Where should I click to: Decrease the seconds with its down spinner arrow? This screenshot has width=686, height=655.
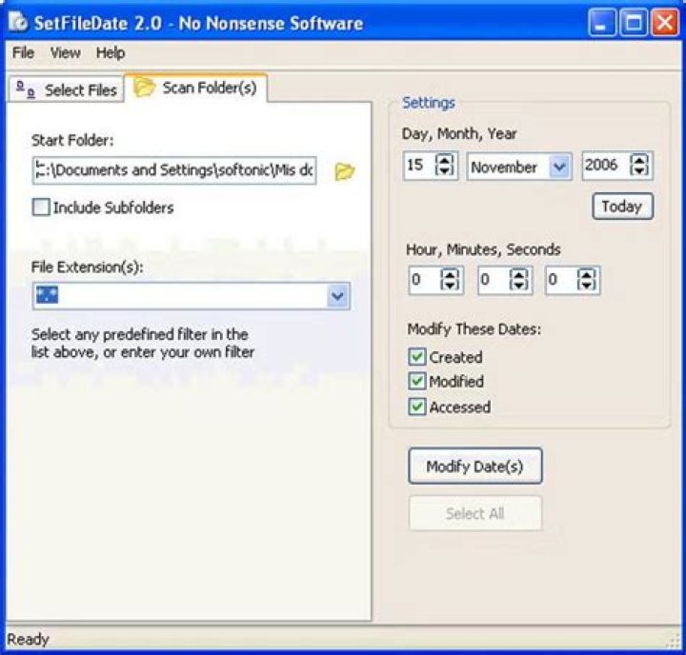click(586, 285)
